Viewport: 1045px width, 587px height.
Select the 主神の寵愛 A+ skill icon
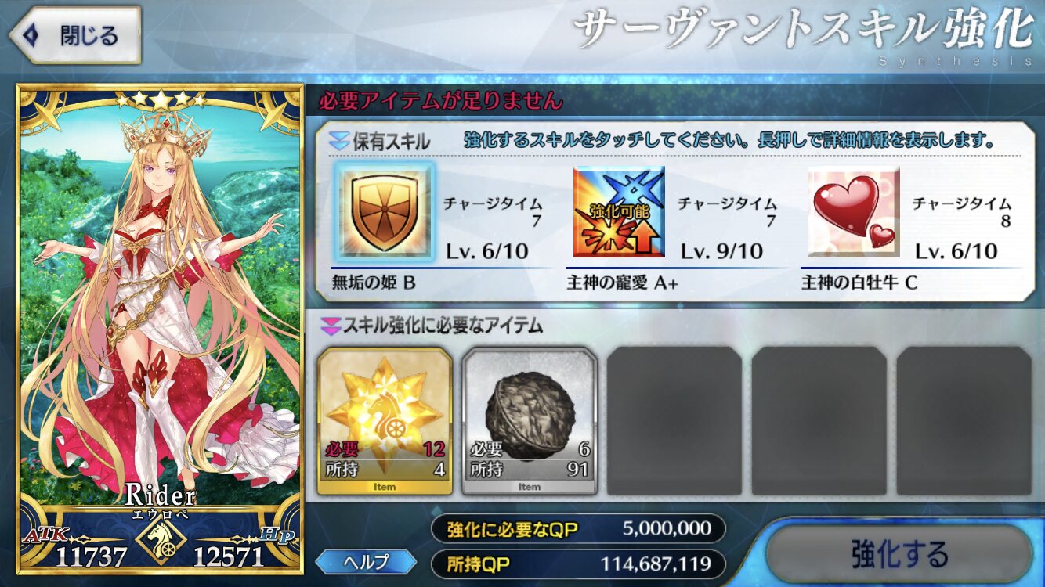pyautogui.click(x=619, y=211)
